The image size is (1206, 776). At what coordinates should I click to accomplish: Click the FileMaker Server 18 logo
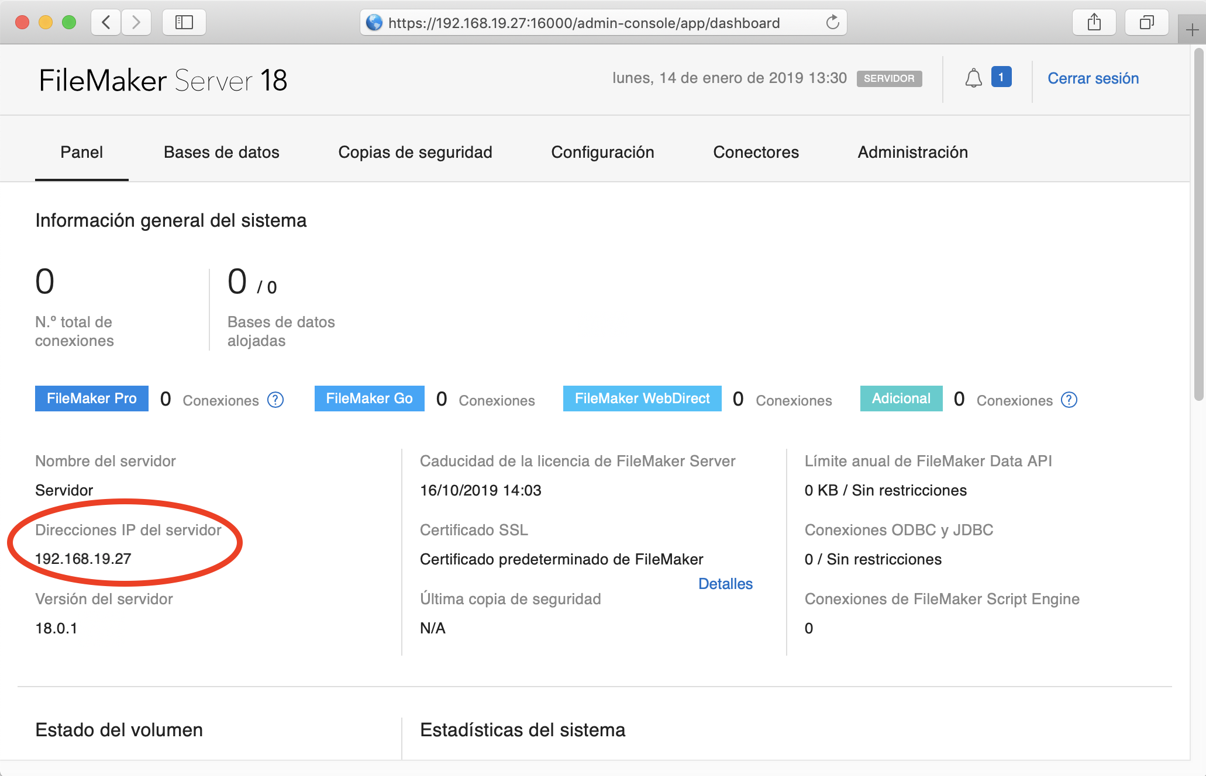tap(163, 80)
